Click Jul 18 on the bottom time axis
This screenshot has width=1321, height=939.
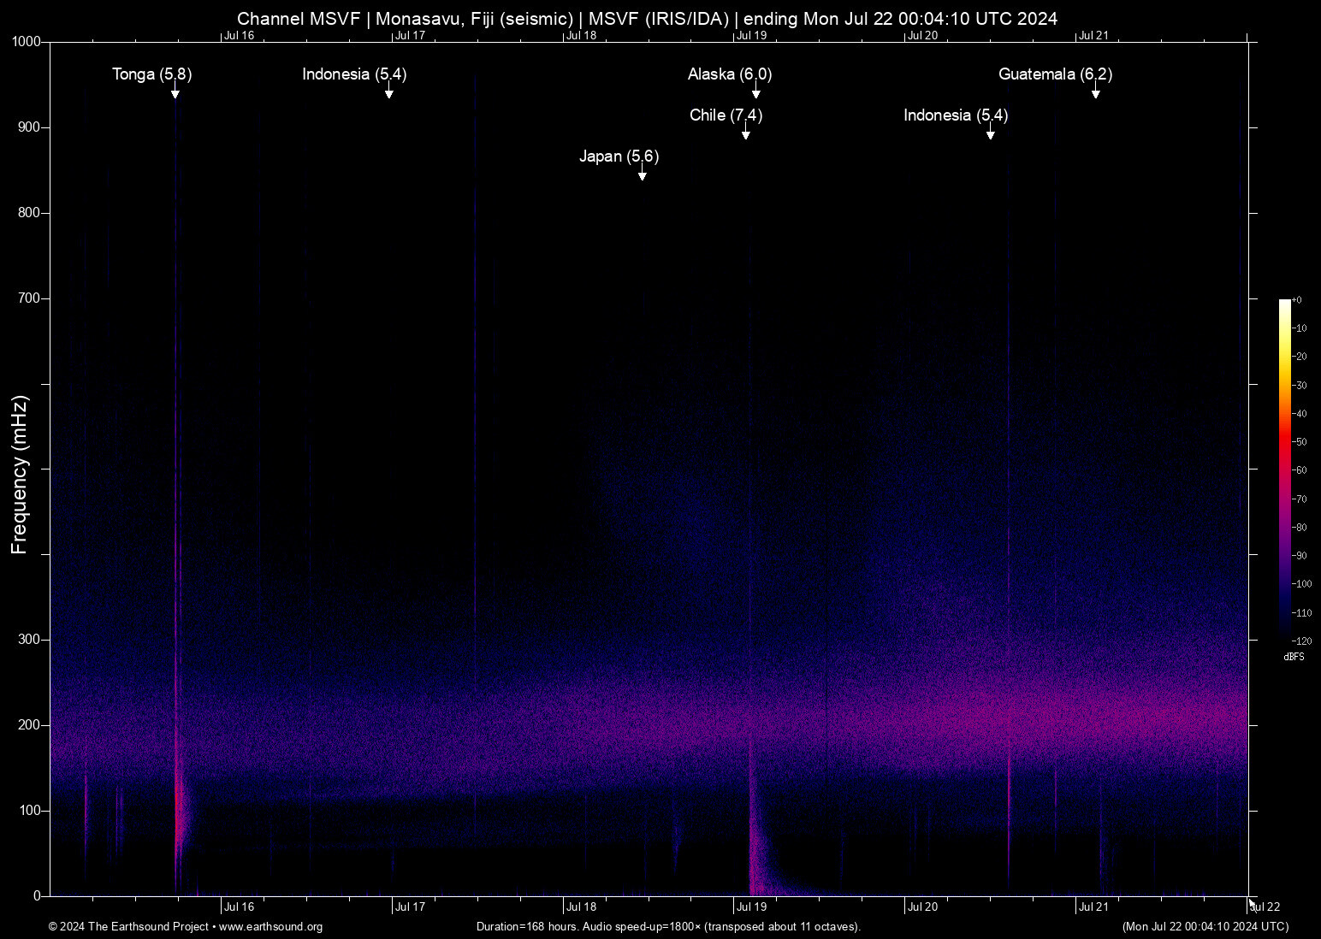(x=582, y=907)
